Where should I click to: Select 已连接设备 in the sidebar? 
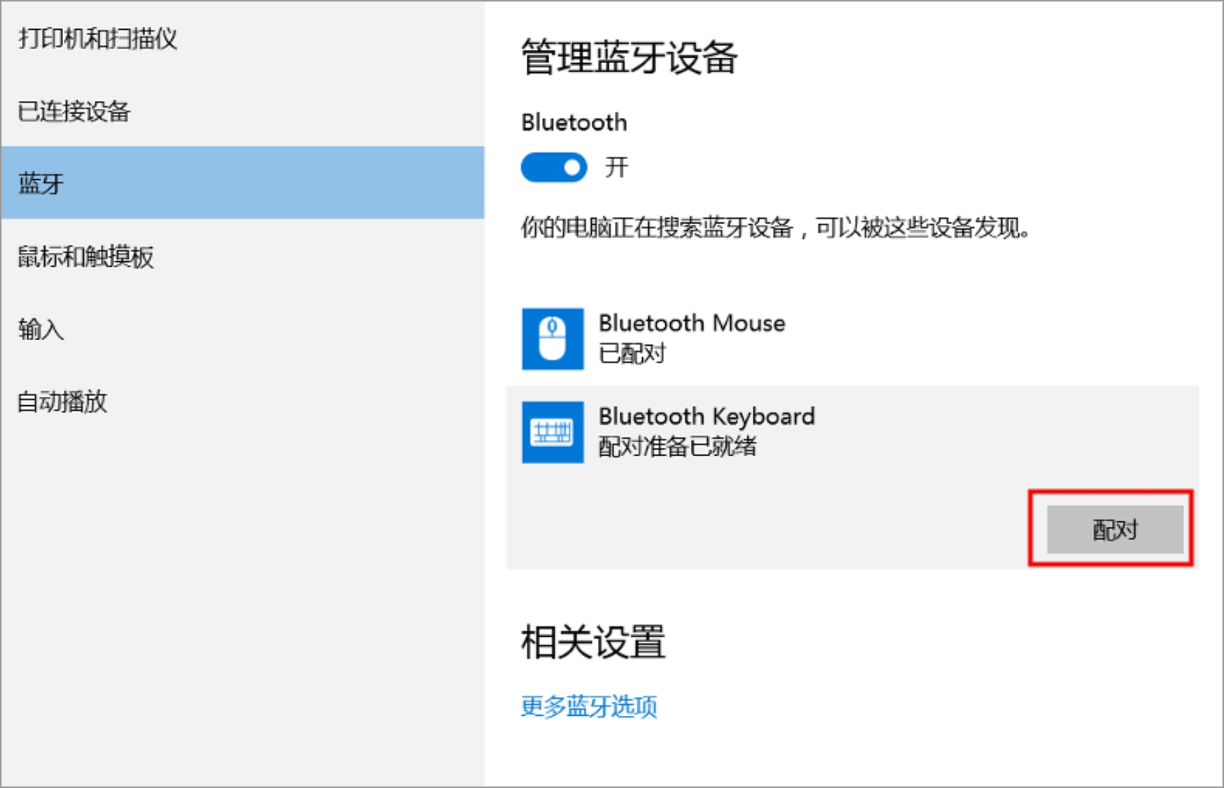click(x=75, y=111)
